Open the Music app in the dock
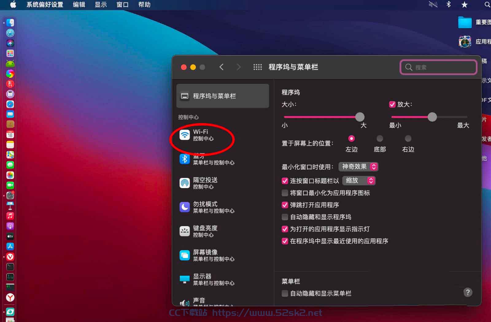491x322 pixels. [10, 216]
